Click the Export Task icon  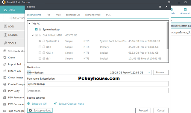5,71
